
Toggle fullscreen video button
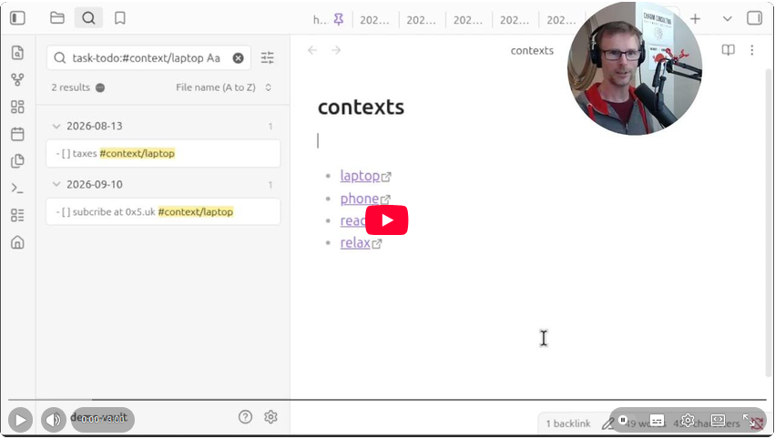tap(749, 421)
